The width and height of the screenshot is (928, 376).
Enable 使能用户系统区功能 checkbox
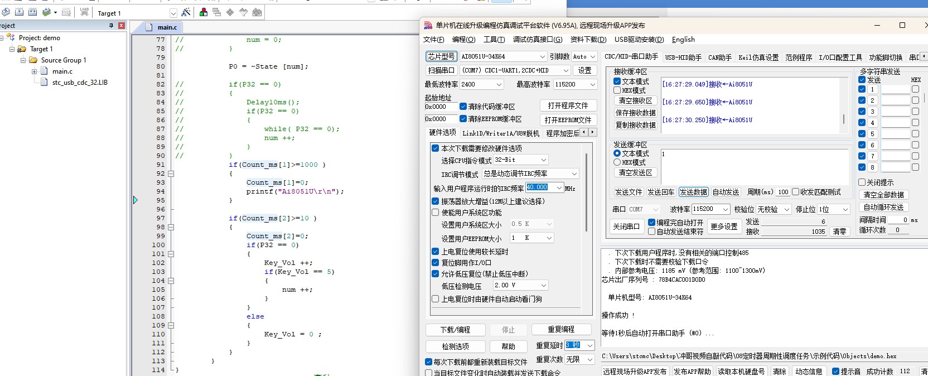point(436,213)
